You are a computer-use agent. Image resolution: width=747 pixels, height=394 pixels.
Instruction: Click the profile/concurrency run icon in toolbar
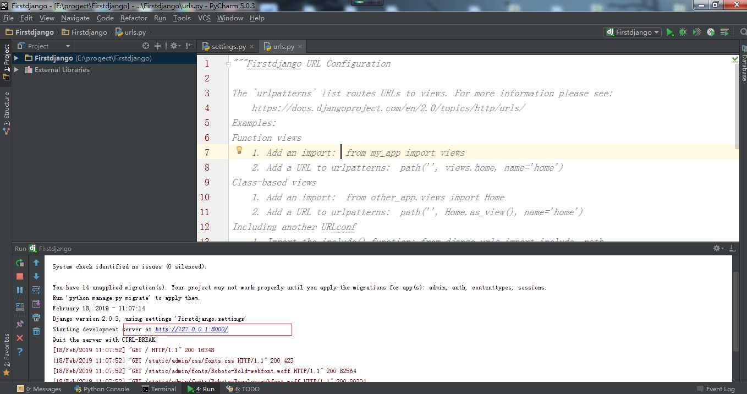(x=711, y=32)
